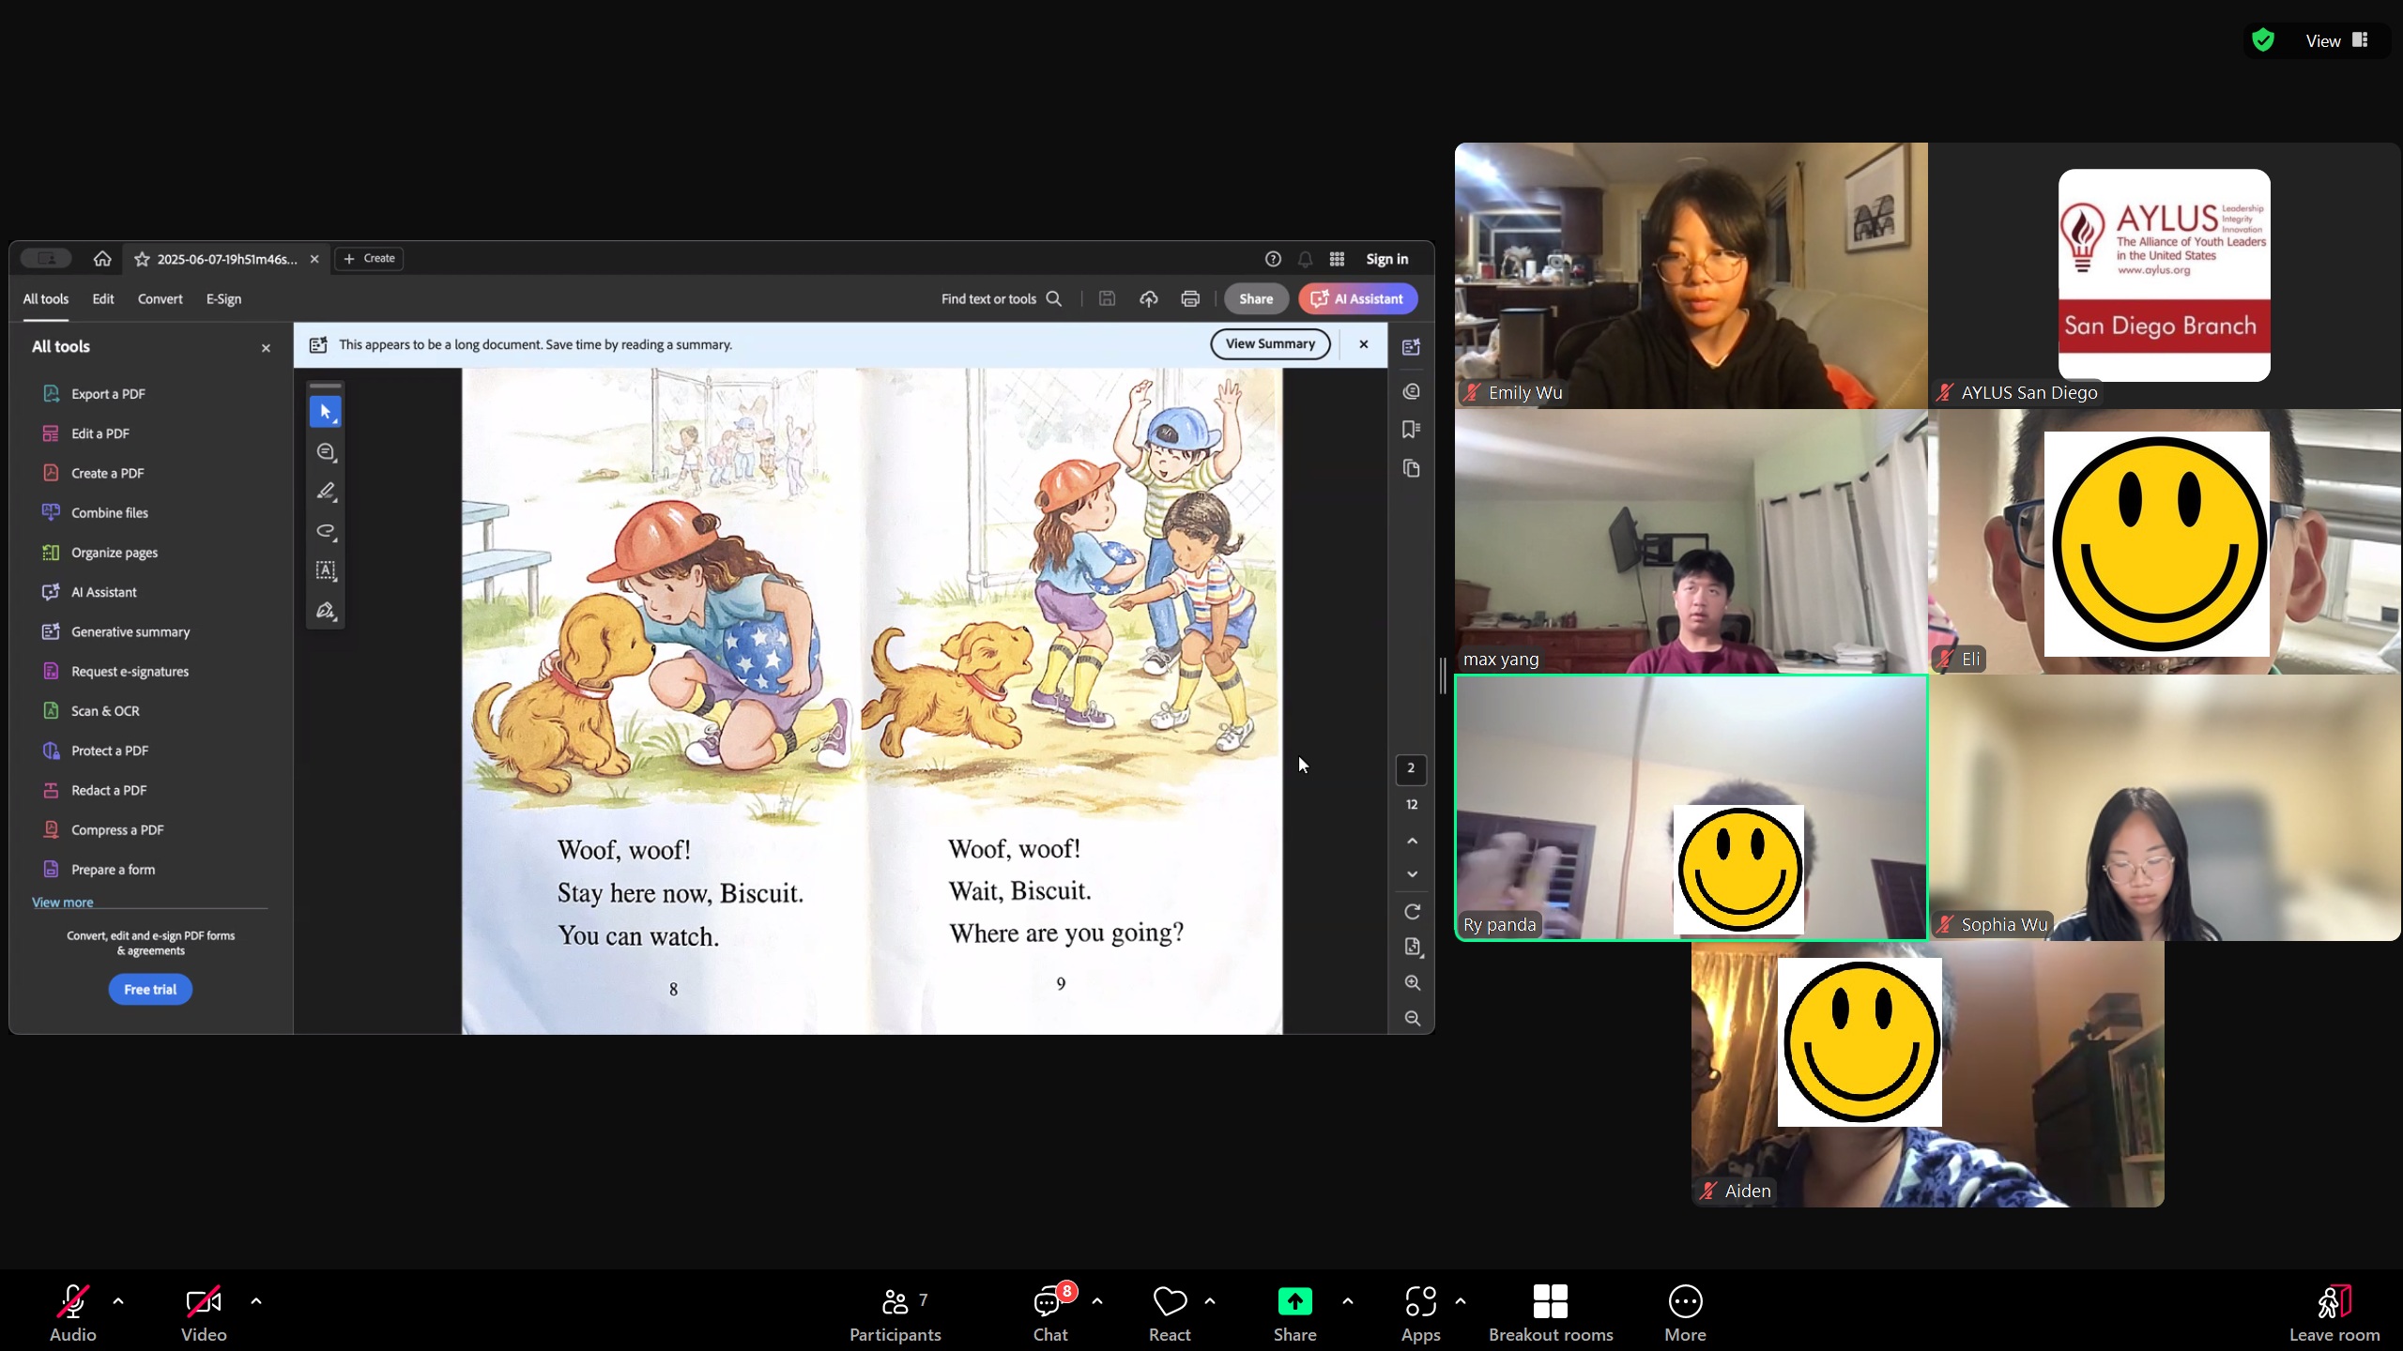Image resolution: width=2403 pixels, height=1351 pixels.
Task: Click Find text or tools search
Action: tap(1001, 298)
